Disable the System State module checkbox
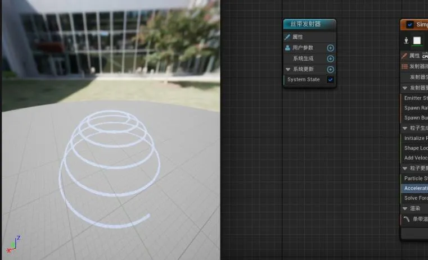Viewport: 428px width, 260px height. tap(330, 80)
